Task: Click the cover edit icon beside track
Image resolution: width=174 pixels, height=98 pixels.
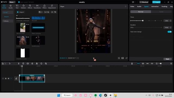Action: click(16, 79)
